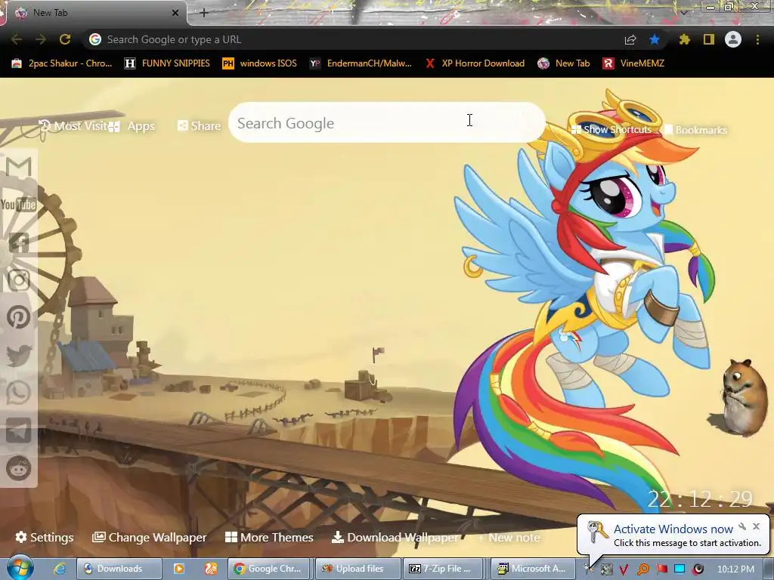
Task: Open the 2pac Shakur bookmark
Action: point(62,63)
